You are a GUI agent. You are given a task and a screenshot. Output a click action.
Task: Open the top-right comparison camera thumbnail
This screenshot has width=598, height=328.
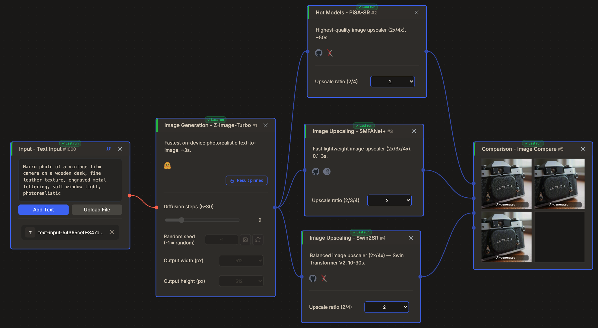(x=559, y=184)
